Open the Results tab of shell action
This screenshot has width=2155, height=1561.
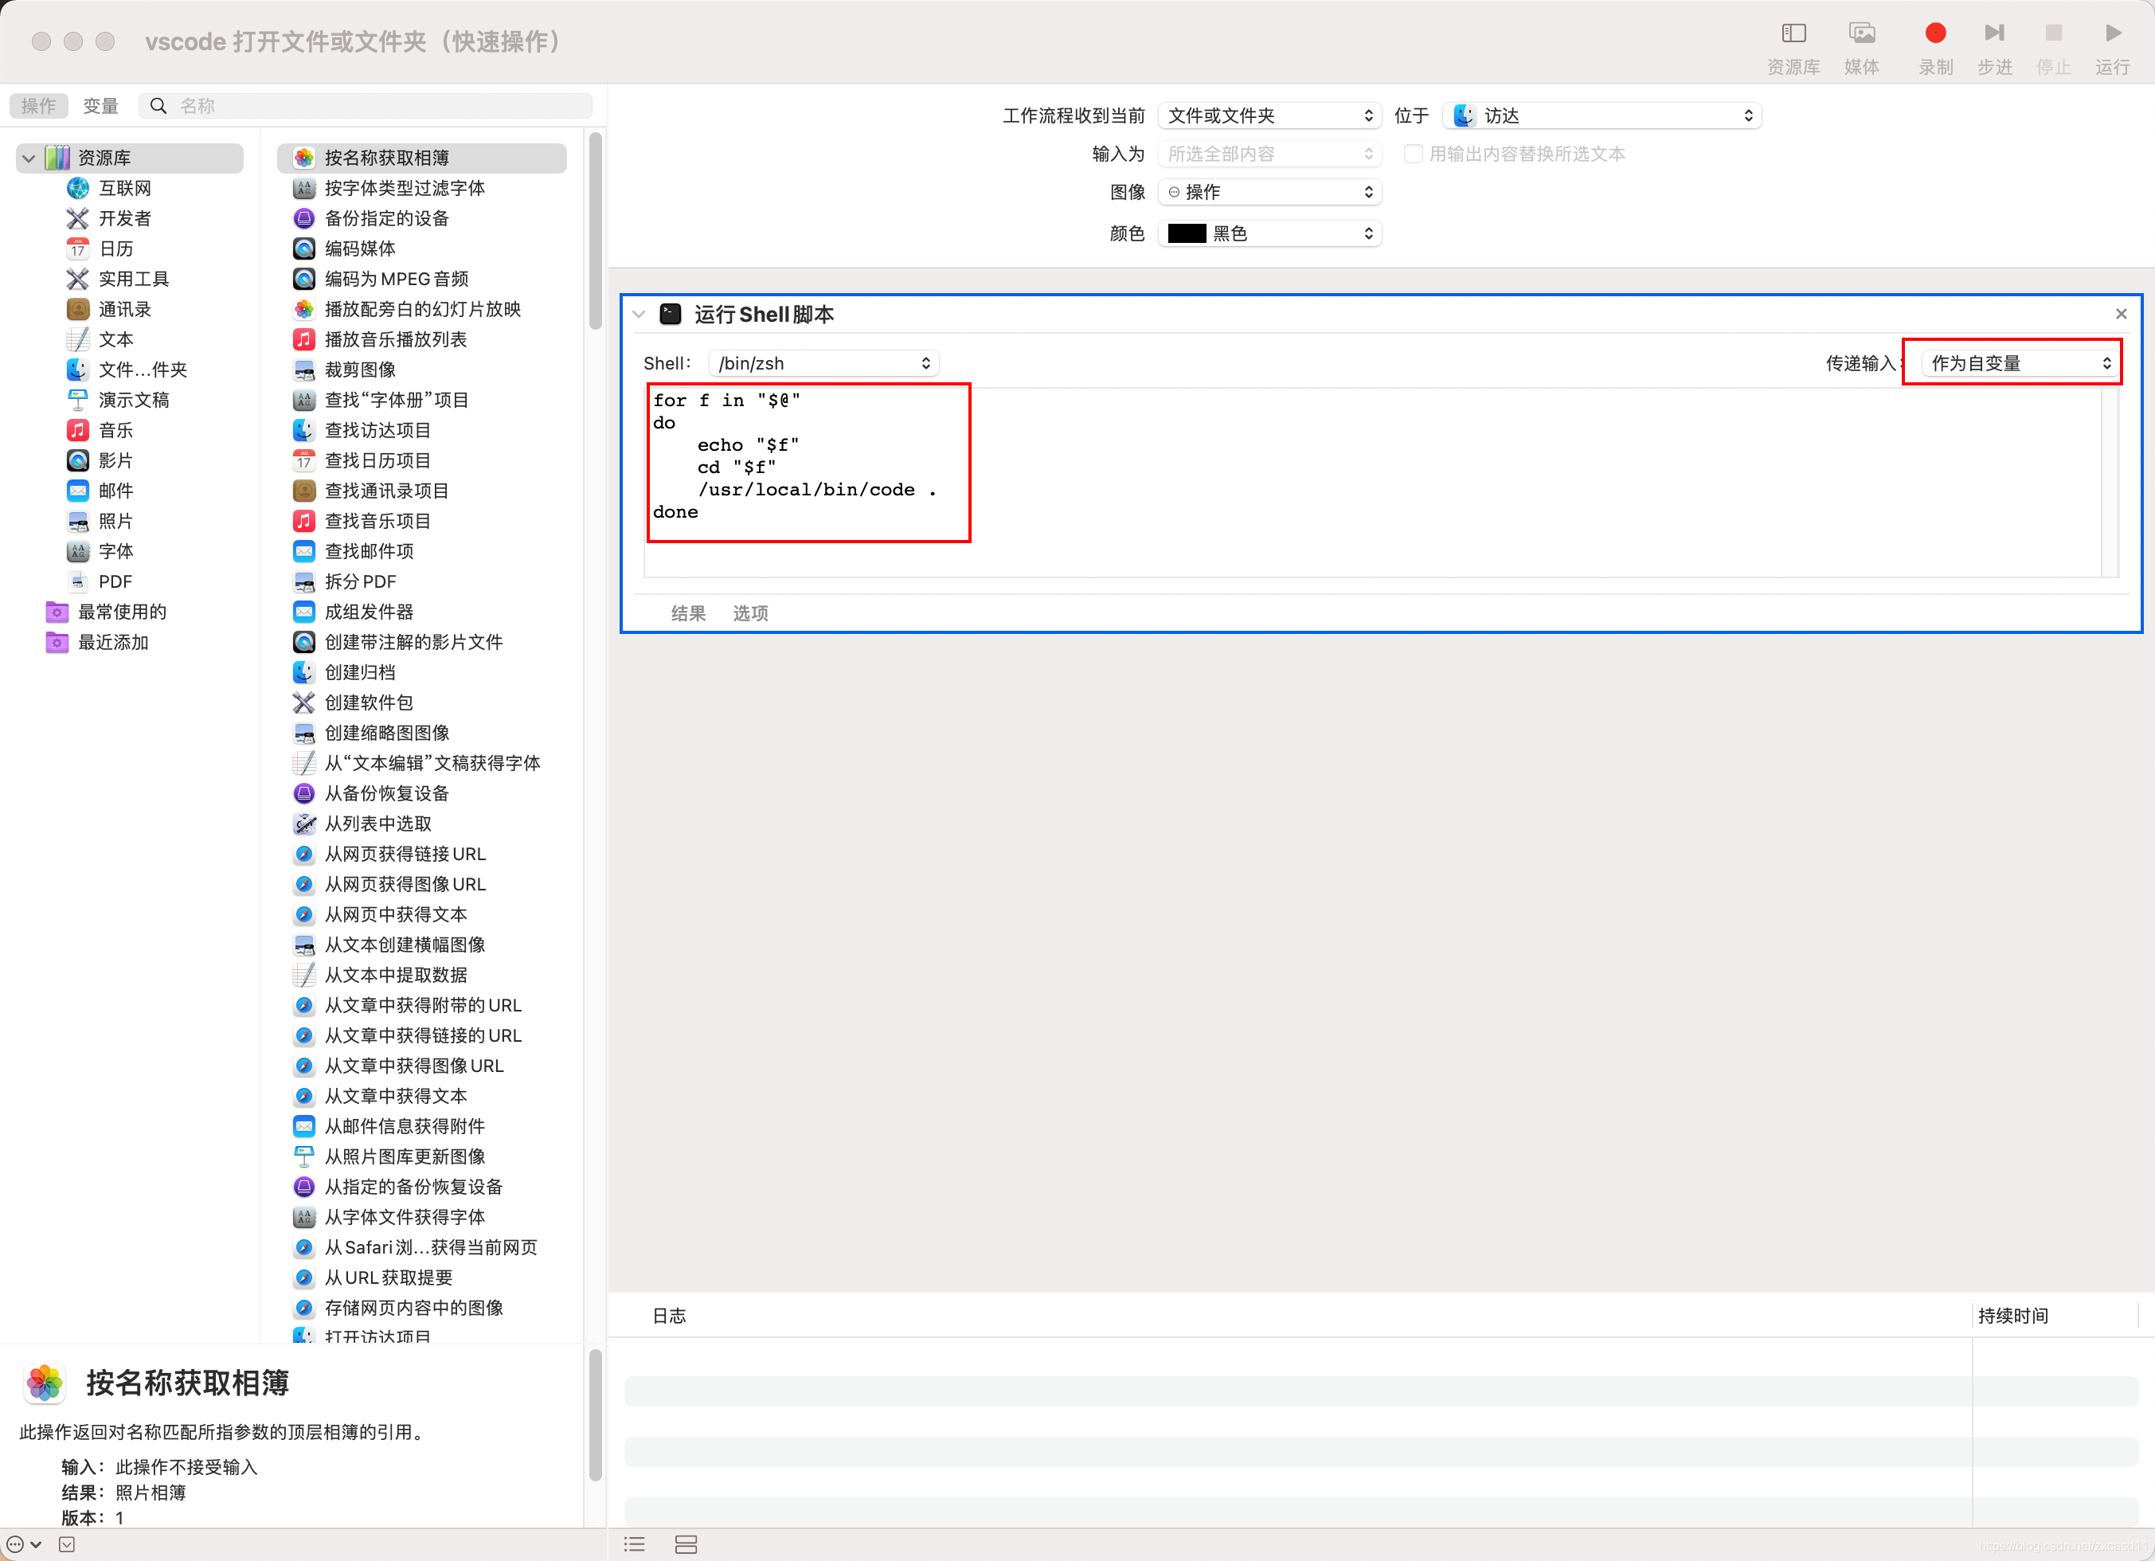click(688, 612)
